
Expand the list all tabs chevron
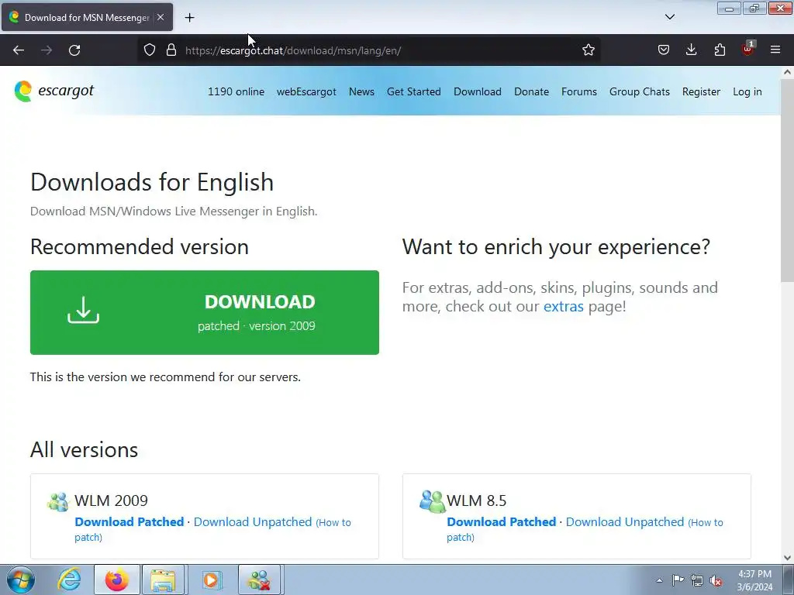669,17
